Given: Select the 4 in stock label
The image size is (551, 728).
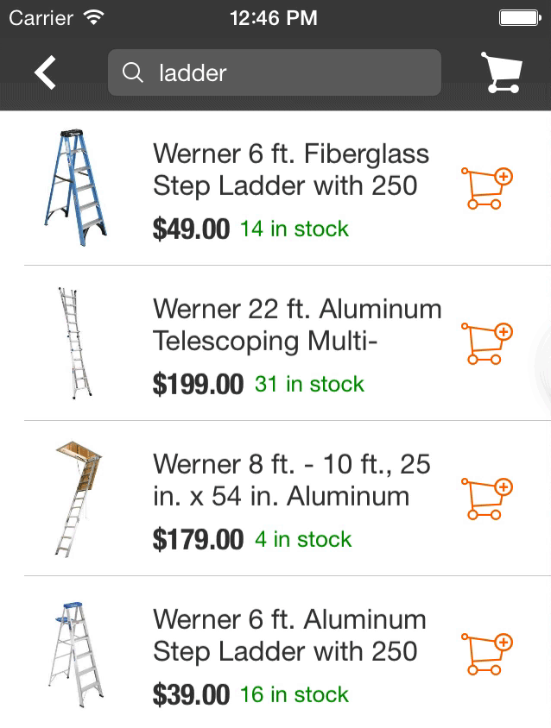Looking at the screenshot, I should [303, 539].
